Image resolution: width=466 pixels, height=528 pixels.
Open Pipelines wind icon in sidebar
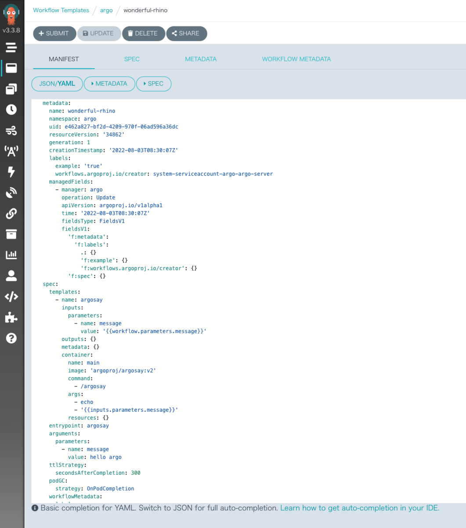click(11, 131)
